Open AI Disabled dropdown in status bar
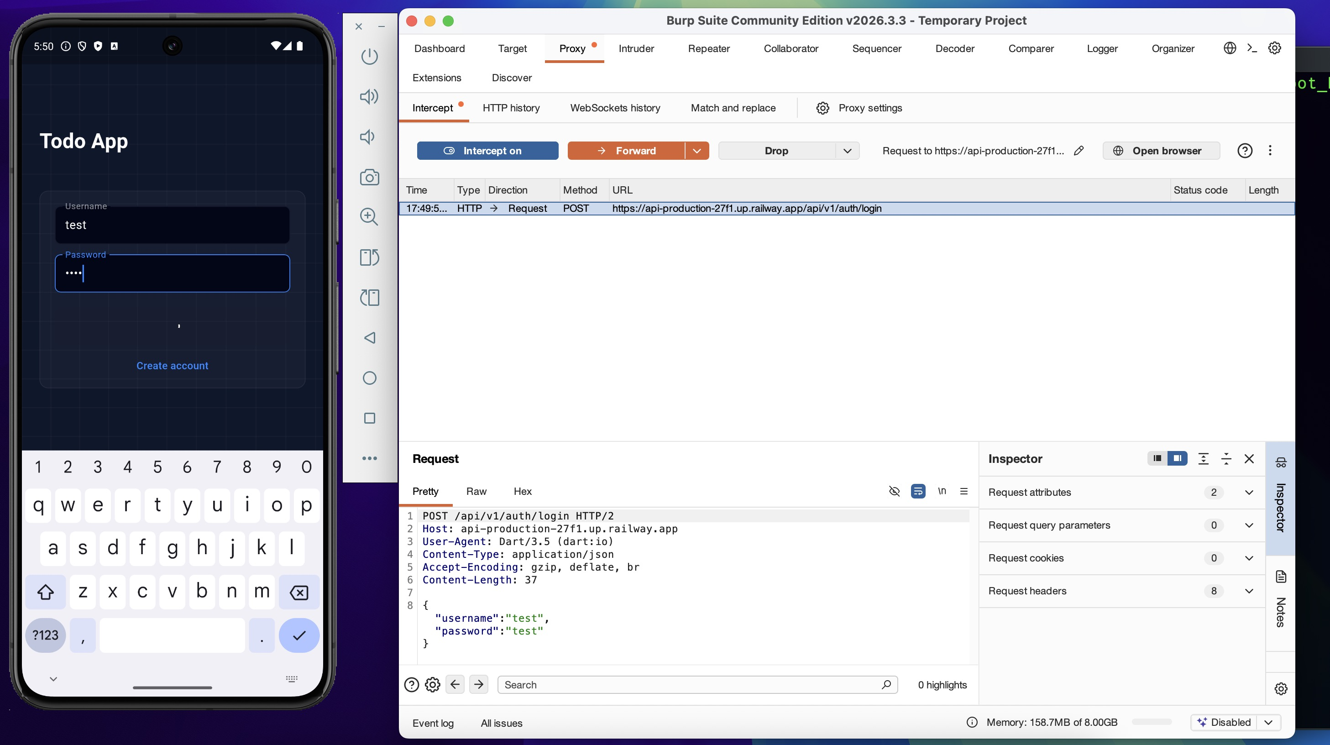This screenshot has height=745, width=1330. (1268, 722)
